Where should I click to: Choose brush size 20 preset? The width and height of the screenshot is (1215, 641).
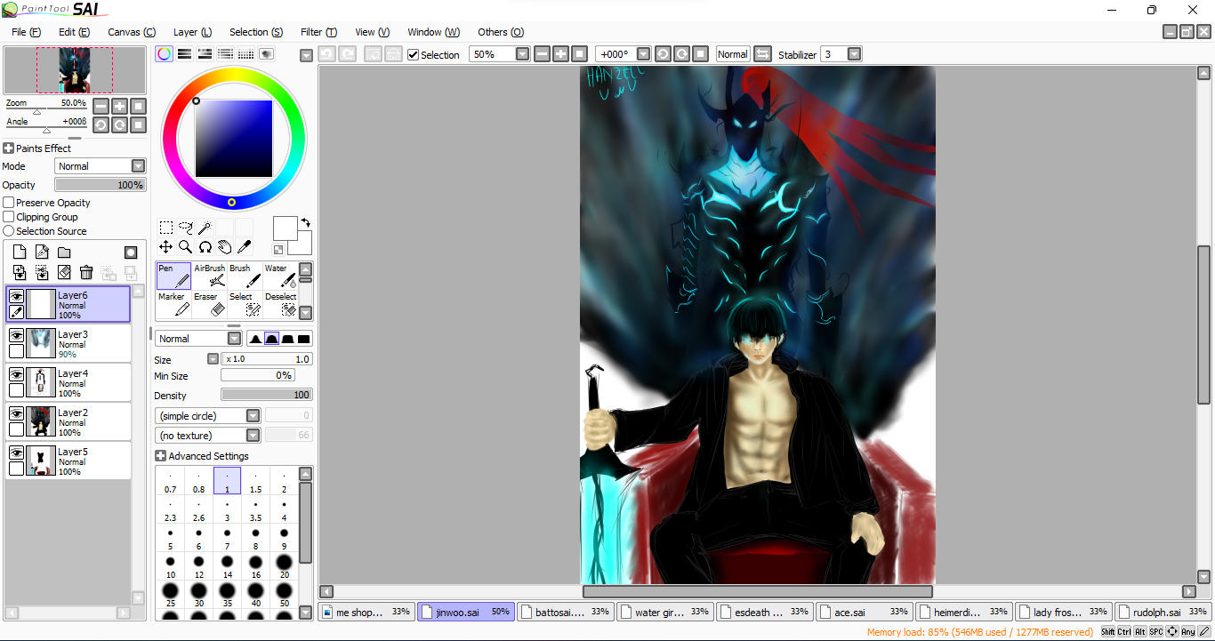(x=284, y=566)
